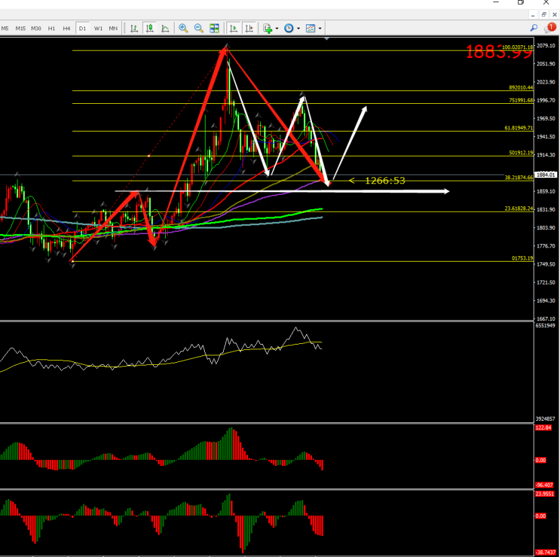560x557 pixels.
Task: Click the chart shift triangle marker
Action: [327, 40]
